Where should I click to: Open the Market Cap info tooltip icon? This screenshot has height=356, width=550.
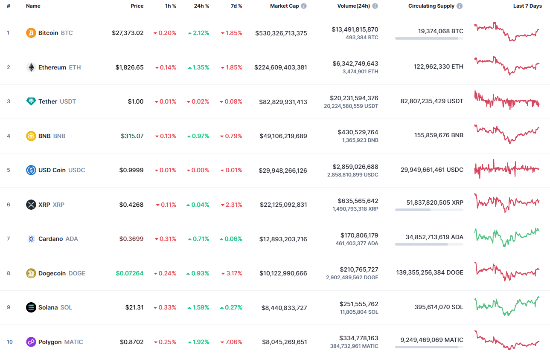[303, 6]
